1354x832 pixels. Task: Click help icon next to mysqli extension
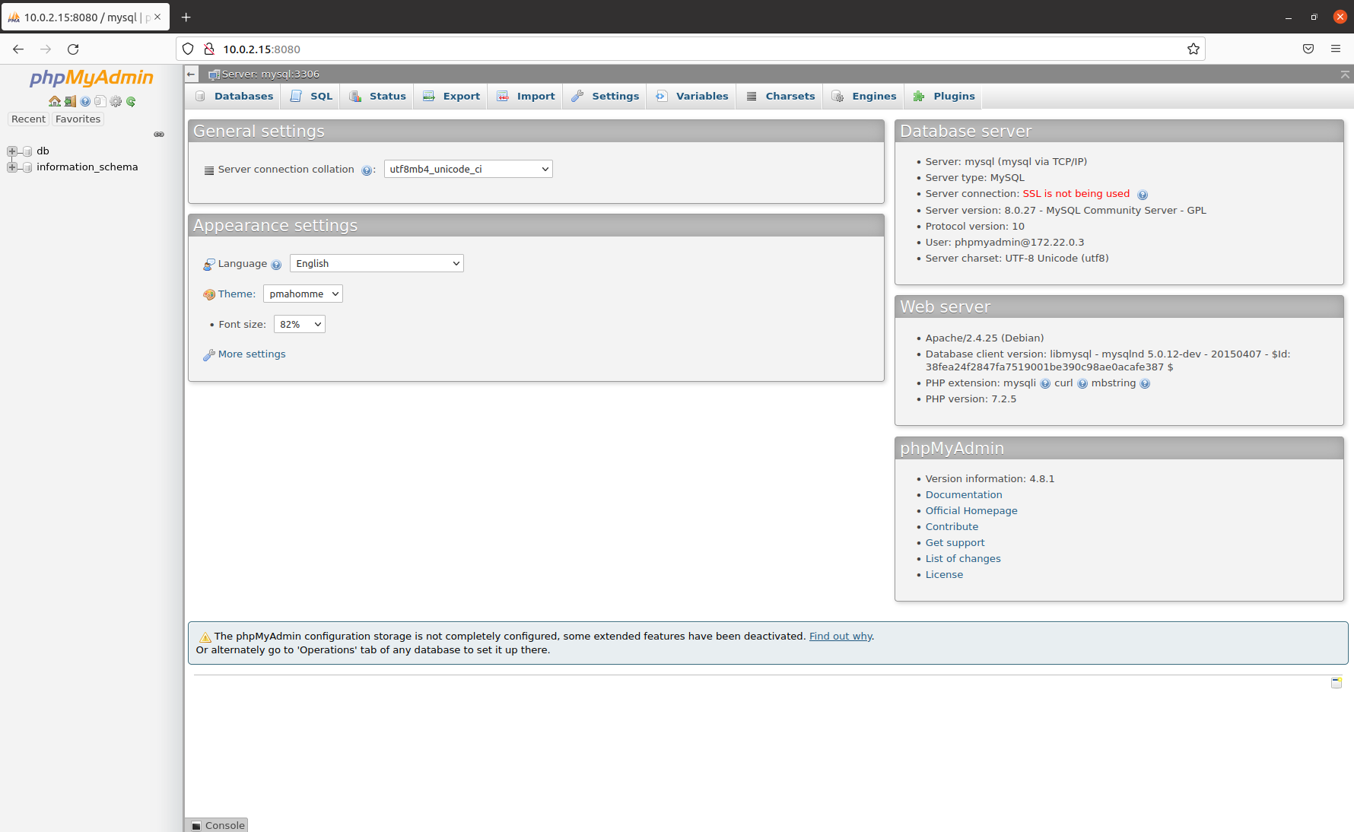click(x=1045, y=384)
